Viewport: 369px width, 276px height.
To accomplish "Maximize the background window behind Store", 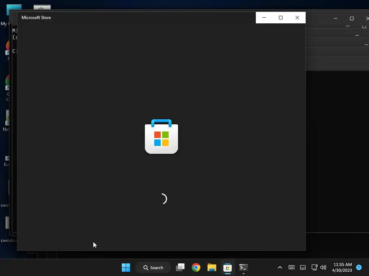I will click(x=352, y=18).
